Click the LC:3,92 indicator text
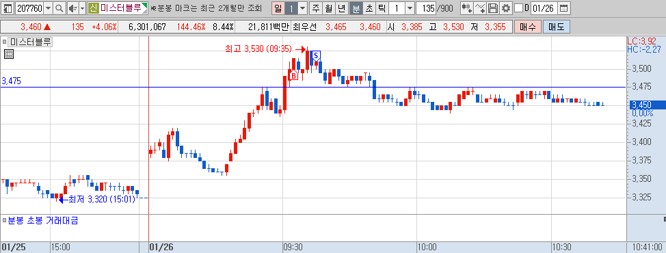This screenshot has height=253, width=666. pos(641,41)
